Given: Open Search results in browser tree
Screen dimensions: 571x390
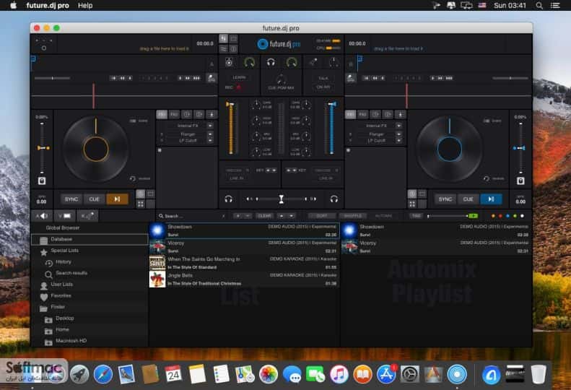Looking at the screenshot, I should click(x=71, y=273).
